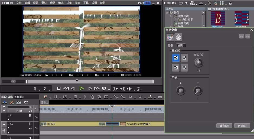Click the scissors cut icon in timeline toolbar
254x139 pixels.
pyautogui.click(x=85, y=97)
